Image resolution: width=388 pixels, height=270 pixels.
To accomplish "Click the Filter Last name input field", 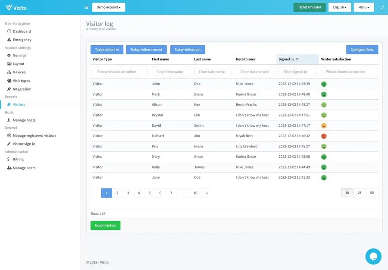I will (x=213, y=72).
